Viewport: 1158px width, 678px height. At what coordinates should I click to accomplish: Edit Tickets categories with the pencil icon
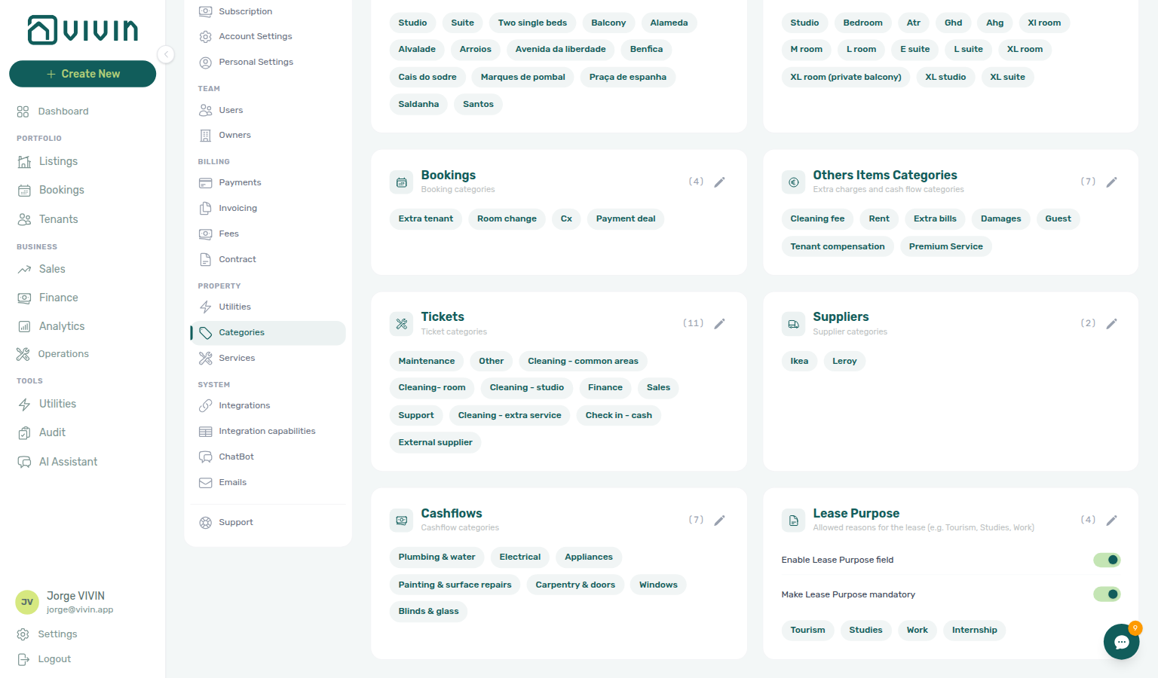click(x=719, y=324)
